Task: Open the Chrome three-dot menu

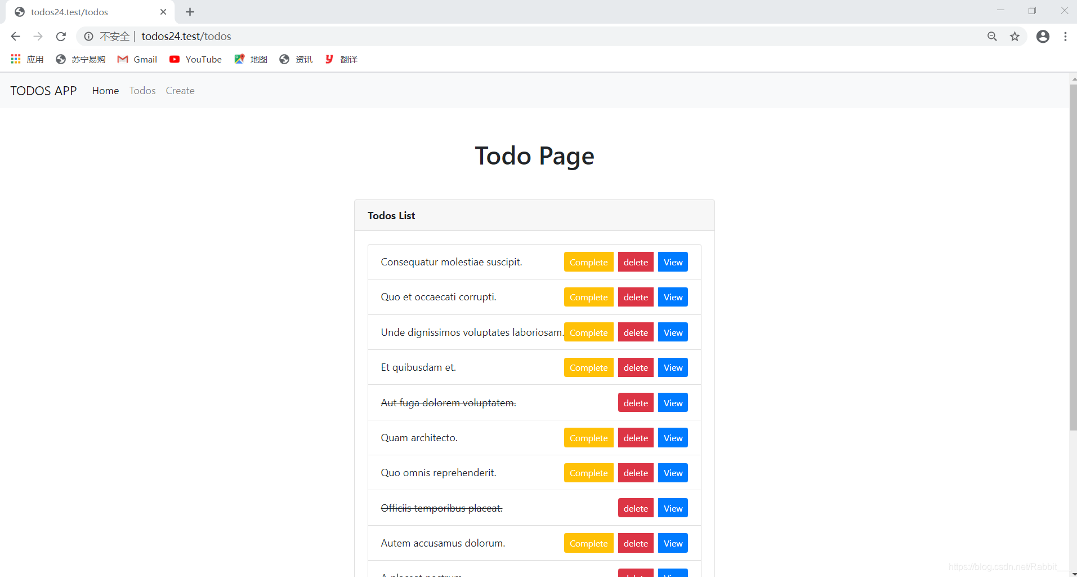Action: [1065, 37]
